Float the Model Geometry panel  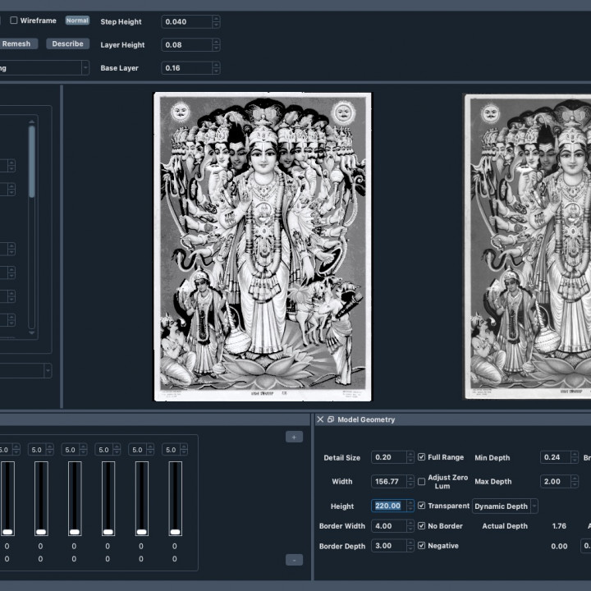pyautogui.click(x=331, y=419)
